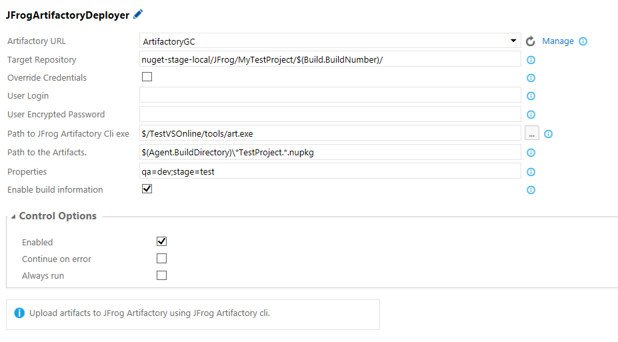Click the Continue on error label
Screen dimensions: 618x342
point(57,259)
